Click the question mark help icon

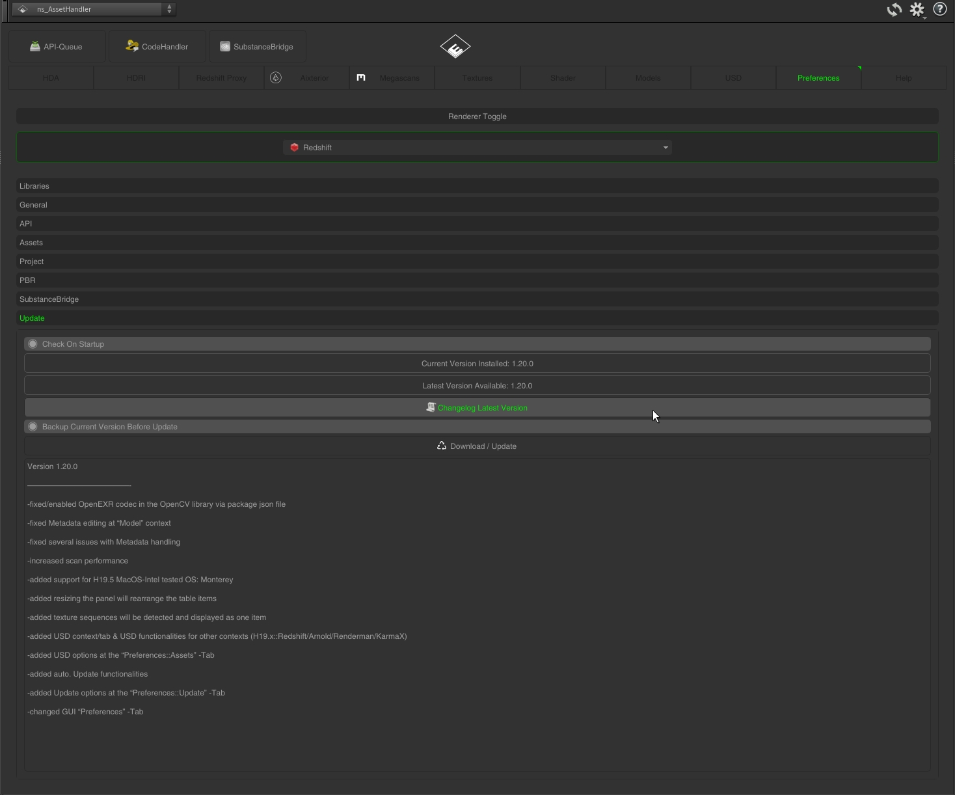[940, 10]
